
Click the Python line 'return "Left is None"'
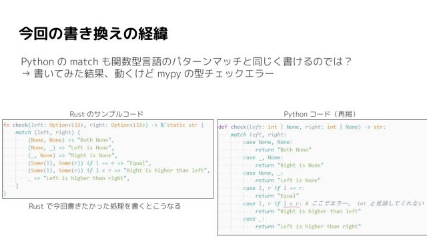pyautogui.click(x=288, y=181)
